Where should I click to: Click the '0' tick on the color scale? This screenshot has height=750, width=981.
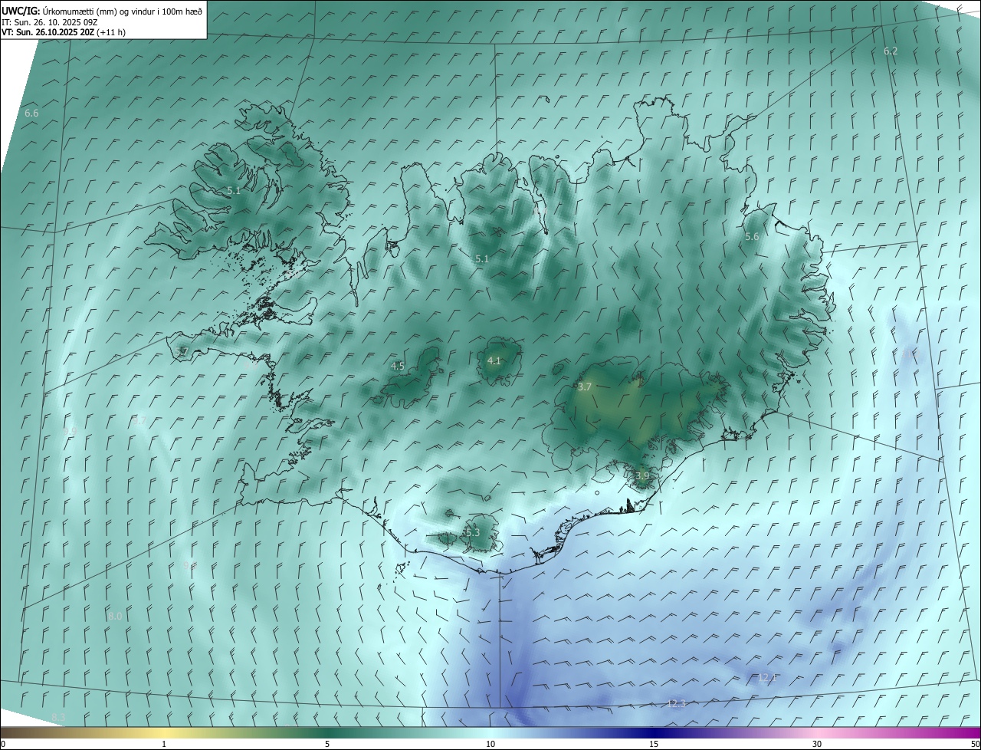click(3, 744)
